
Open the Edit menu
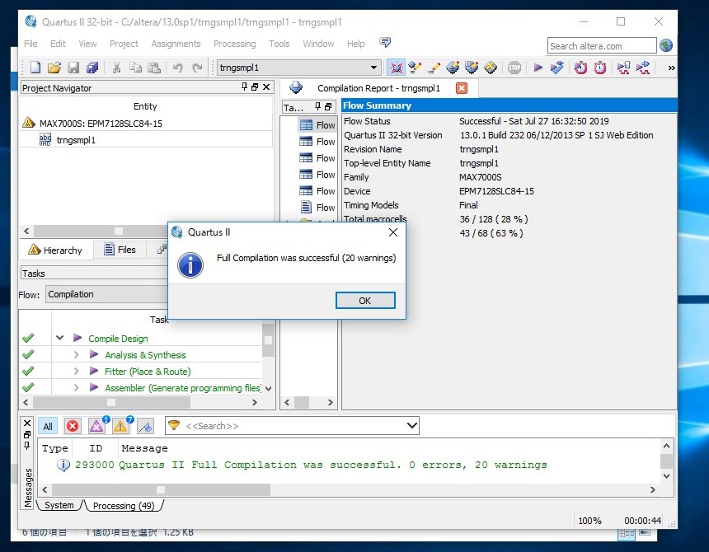[58, 44]
